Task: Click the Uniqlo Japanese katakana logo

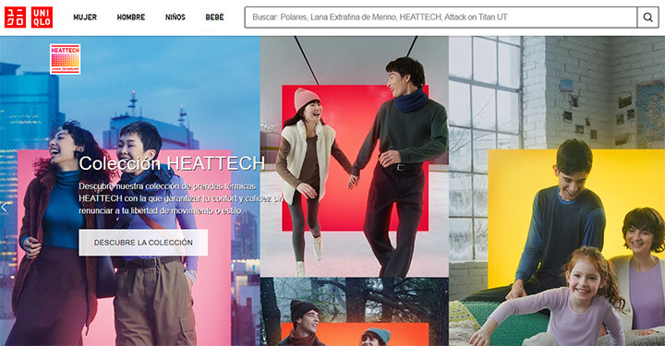Action: pyautogui.click(x=15, y=18)
